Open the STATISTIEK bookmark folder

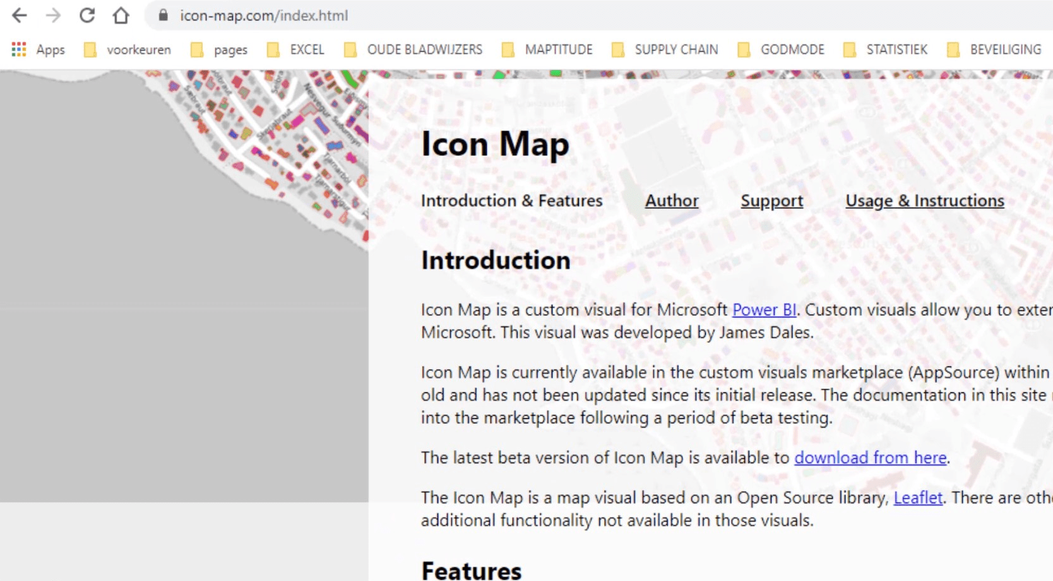(886, 49)
